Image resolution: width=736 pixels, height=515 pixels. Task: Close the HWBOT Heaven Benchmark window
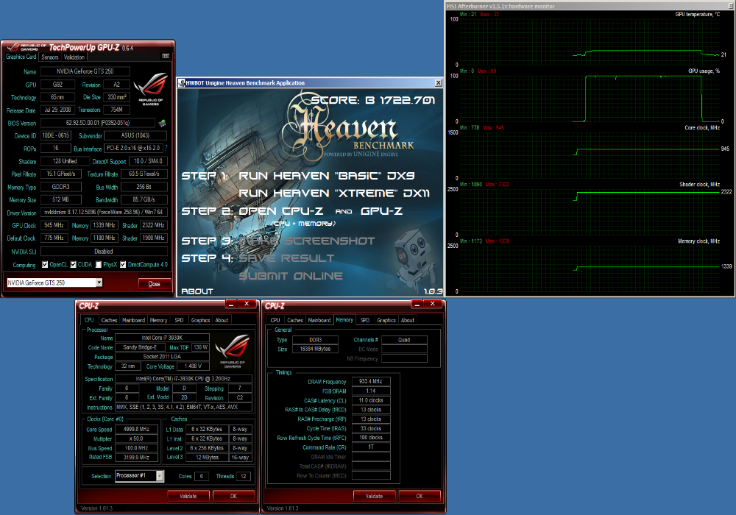(x=438, y=83)
